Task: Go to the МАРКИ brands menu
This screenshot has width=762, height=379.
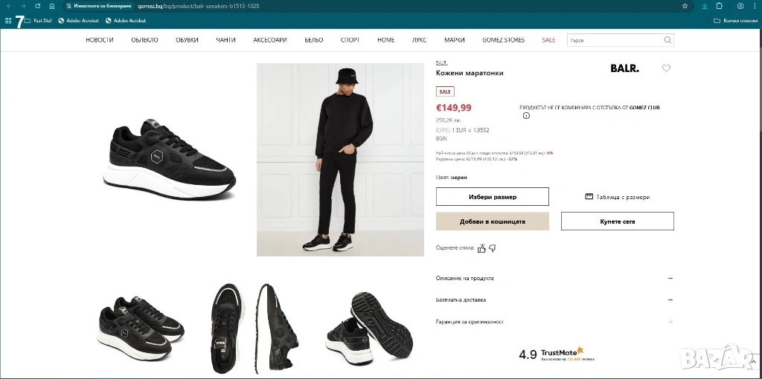Action: tap(454, 40)
